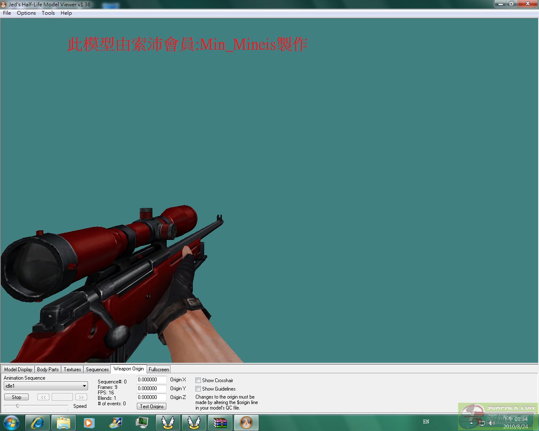Click the Origin X value field
This screenshot has height=431, width=539.
click(151, 380)
